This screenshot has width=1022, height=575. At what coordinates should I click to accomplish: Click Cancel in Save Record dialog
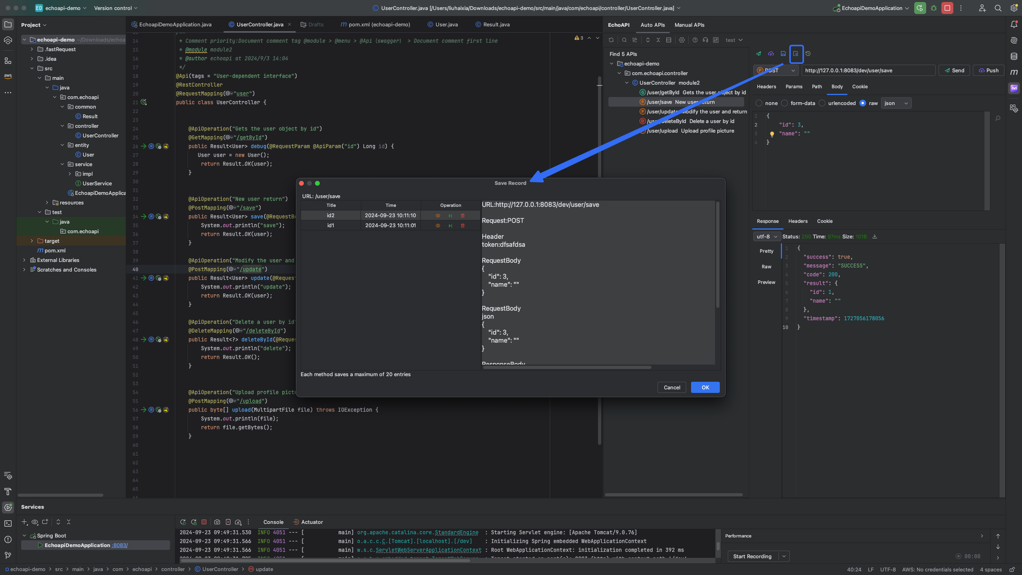(x=671, y=387)
